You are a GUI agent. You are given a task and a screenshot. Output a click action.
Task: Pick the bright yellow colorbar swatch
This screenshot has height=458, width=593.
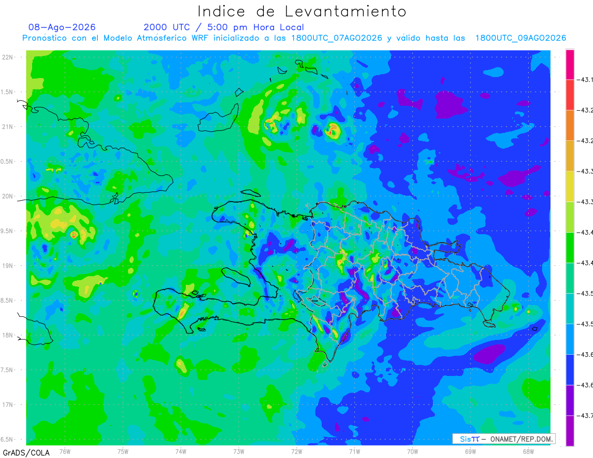(x=570, y=186)
